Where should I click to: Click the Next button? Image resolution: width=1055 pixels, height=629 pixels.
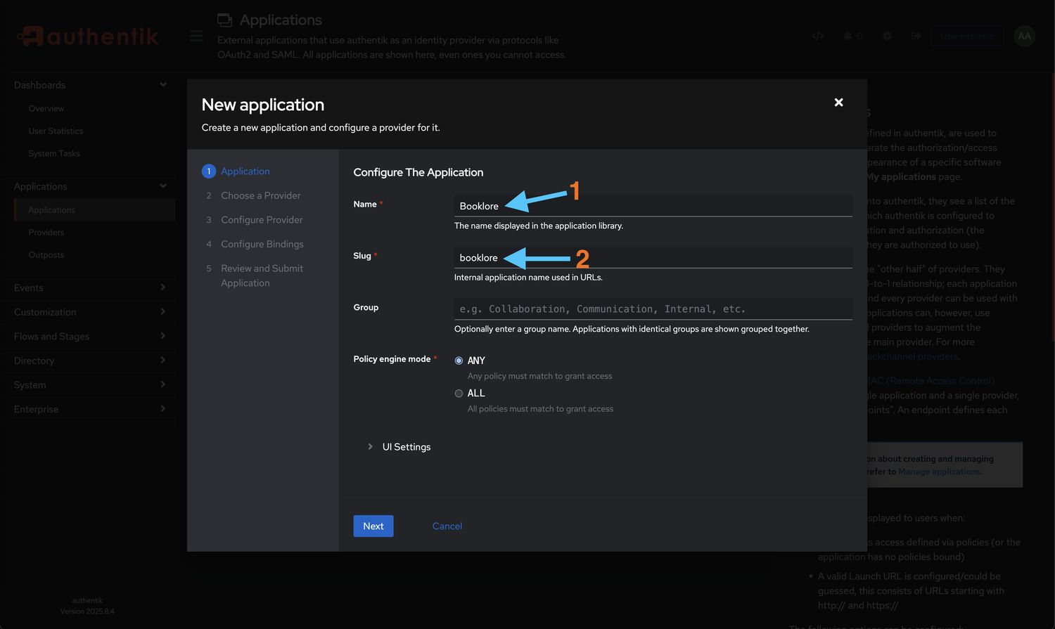(373, 526)
